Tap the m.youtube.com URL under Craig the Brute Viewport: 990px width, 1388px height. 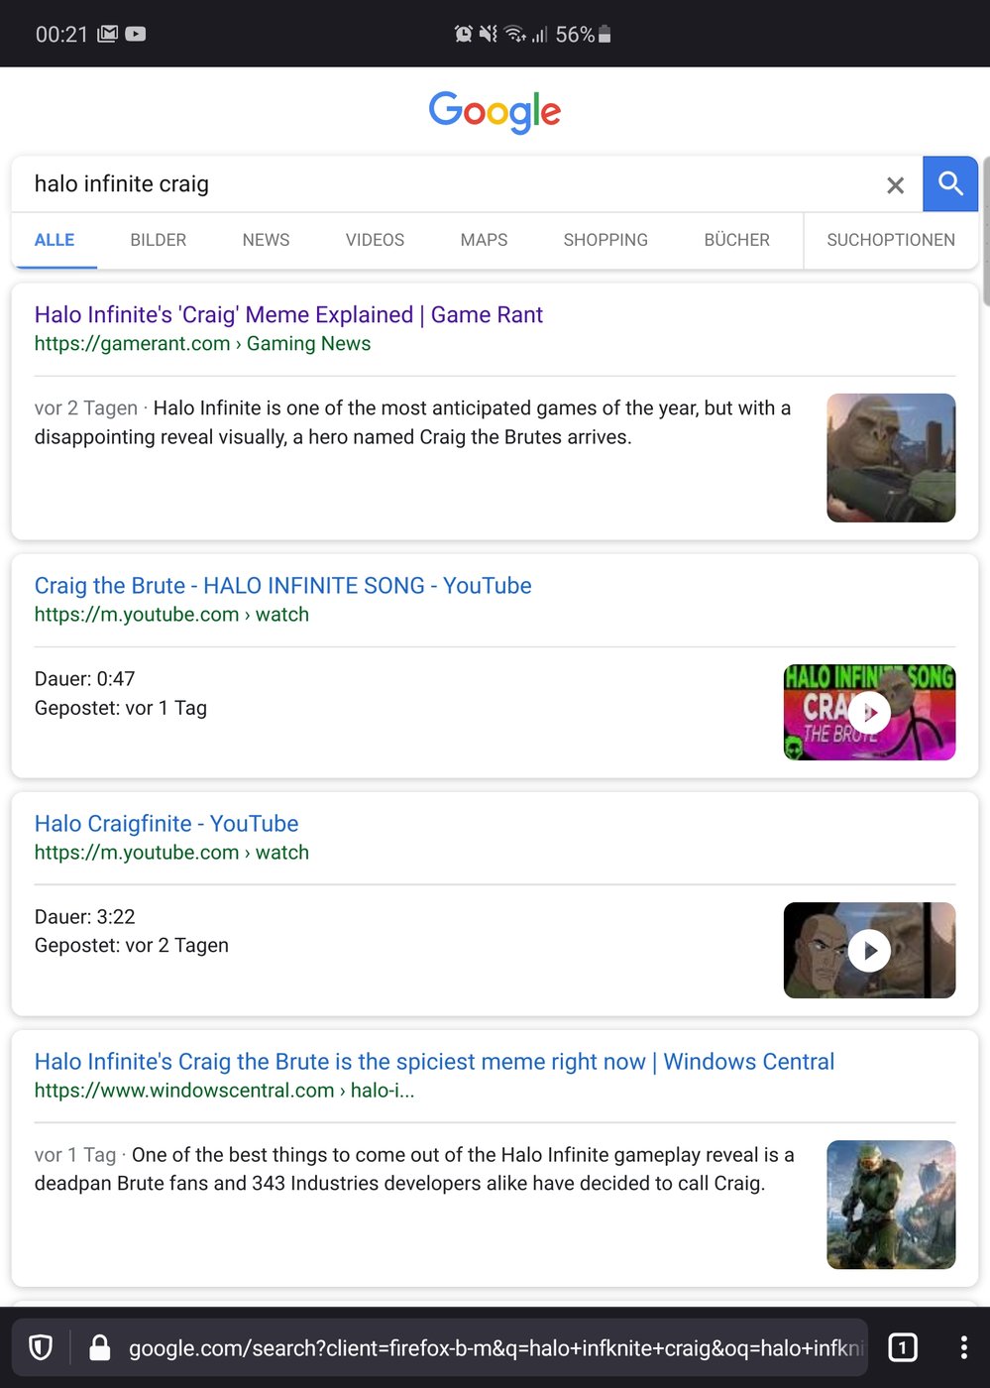(171, 615)
